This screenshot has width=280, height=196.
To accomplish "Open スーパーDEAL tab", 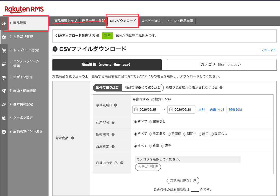I will (152, 21).
